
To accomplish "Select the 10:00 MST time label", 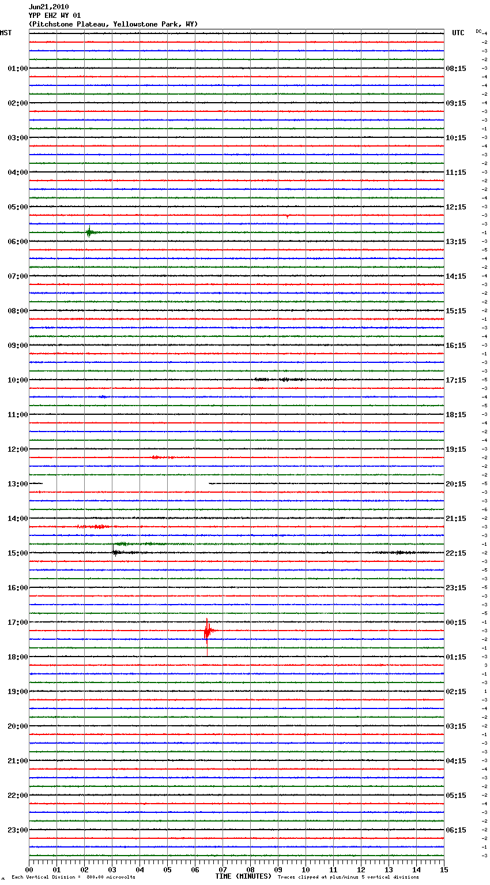I will [x=18, y=380].
